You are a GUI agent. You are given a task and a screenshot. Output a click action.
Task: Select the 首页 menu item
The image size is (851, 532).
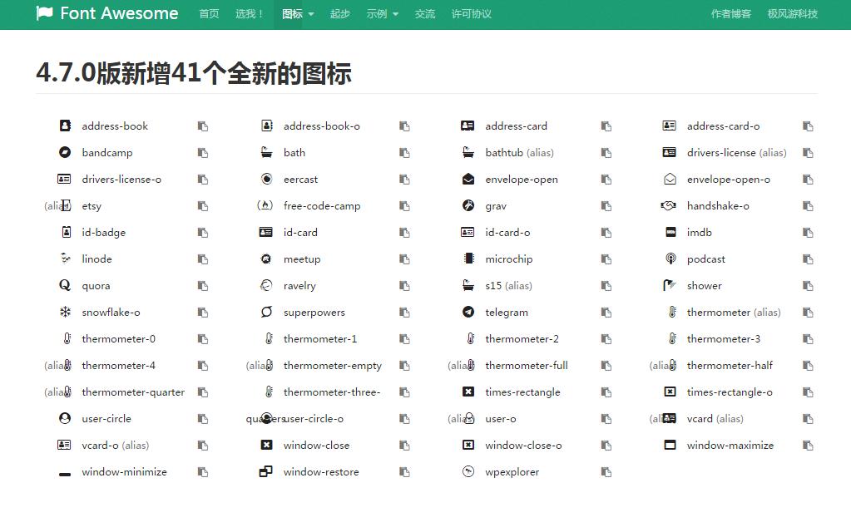tap(208, 14)
